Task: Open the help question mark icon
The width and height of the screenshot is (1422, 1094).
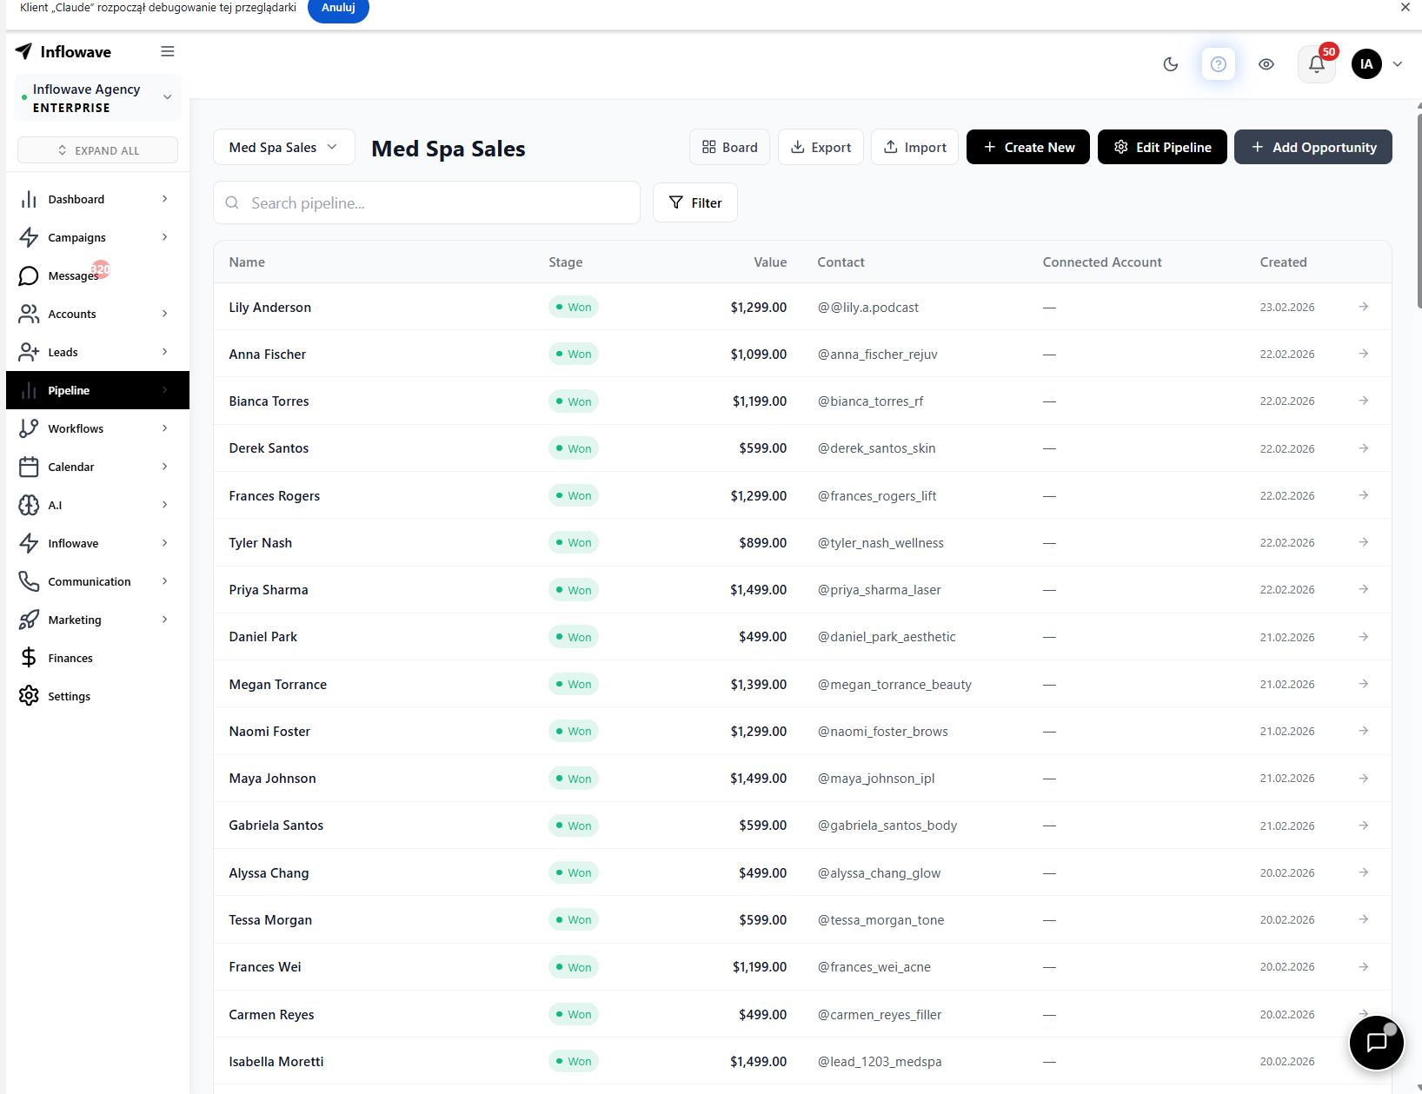Action: [x=1219, y=63]
